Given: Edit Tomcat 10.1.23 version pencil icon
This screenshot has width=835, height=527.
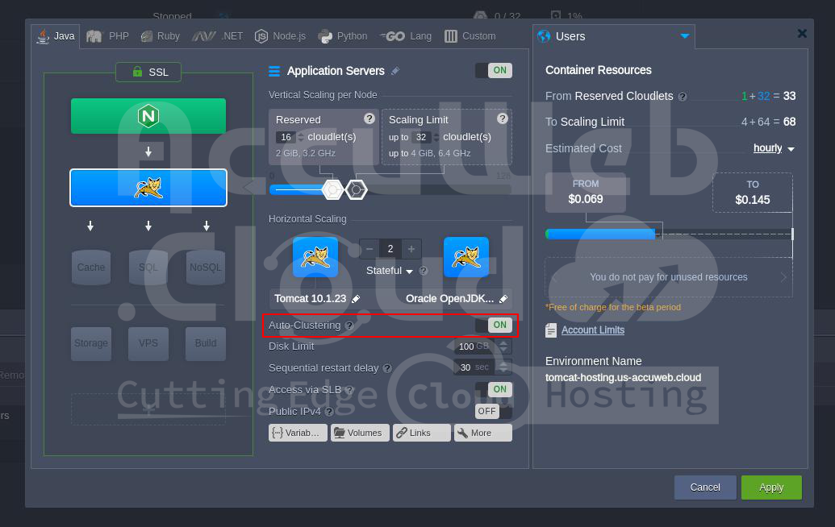Looking at the screenshot, I should coord(356,299).
